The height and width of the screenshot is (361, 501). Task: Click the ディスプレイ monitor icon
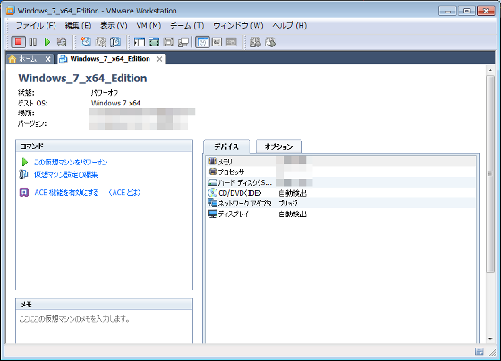pyautogui.click(x=213, y=214)
